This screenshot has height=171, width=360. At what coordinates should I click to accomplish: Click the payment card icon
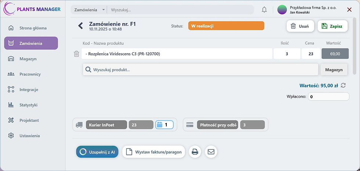point(190,125)
